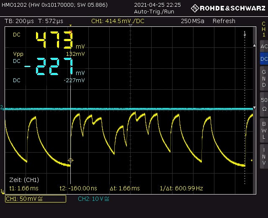Image resolution: width=268 pixels, height=218 pixels.
Task: Click the CH1 ground marker at bottom left
Action: coord(2,192)
